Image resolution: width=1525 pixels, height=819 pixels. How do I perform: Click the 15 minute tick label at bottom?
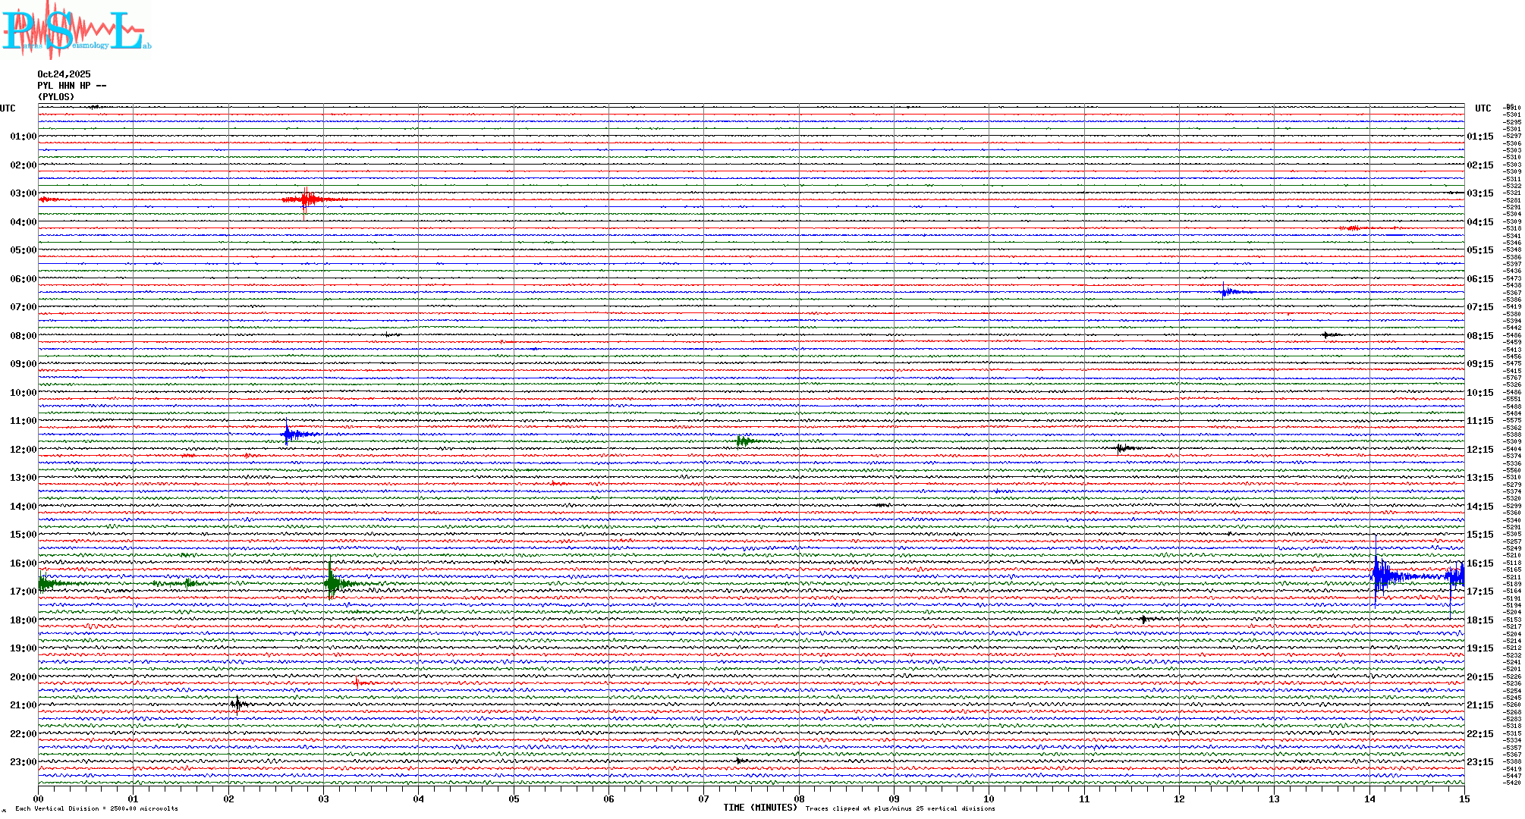pos(1464,799)
